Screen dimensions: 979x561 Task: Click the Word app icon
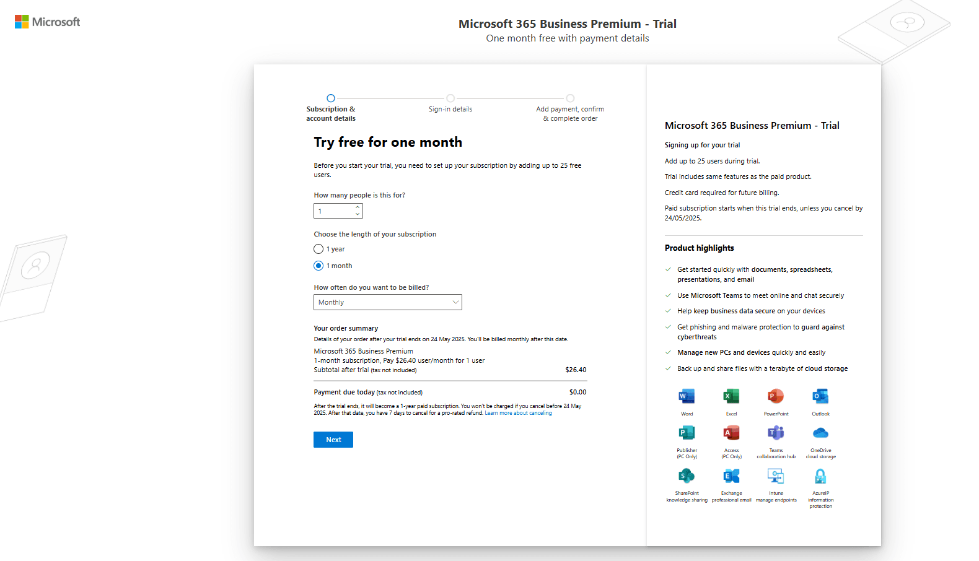pos(687,396)
